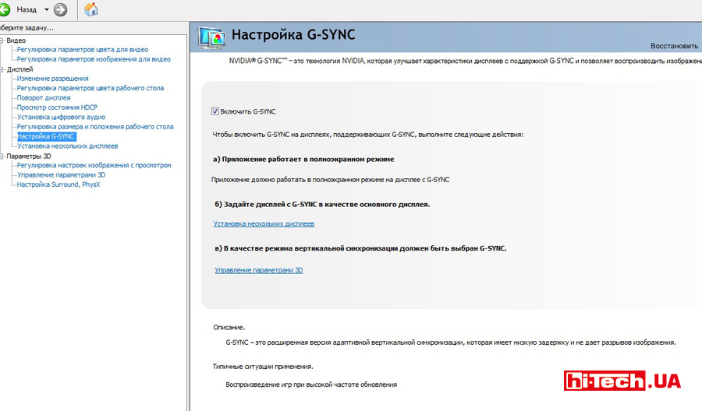Image resolution: width=702 pixels, height=411 pixels.
Task: Open the Back history dropdown arrow
Action: coord(46,10)
